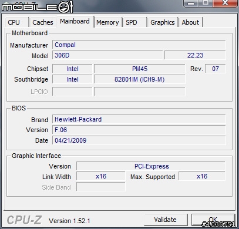239x229 pixels.
Task: Open the Caches tab
Action: [43, 22]
